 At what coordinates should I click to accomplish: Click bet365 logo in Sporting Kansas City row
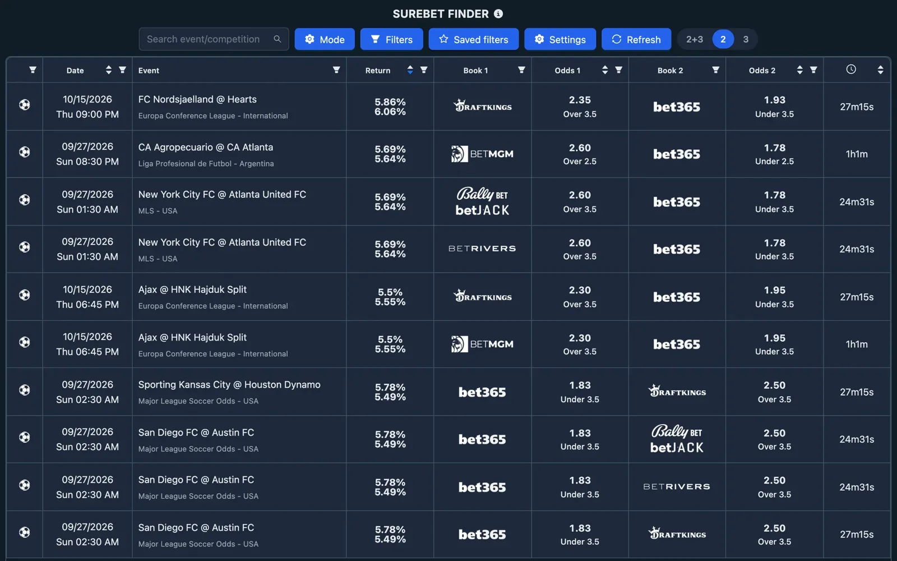(x=482, y=392)
